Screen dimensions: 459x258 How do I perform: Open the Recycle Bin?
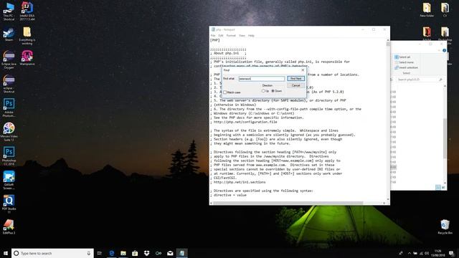pos(445,227)
